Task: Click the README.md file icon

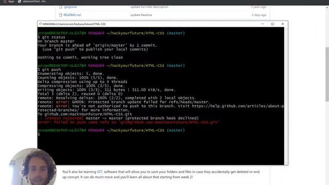Action: [61, 15]
